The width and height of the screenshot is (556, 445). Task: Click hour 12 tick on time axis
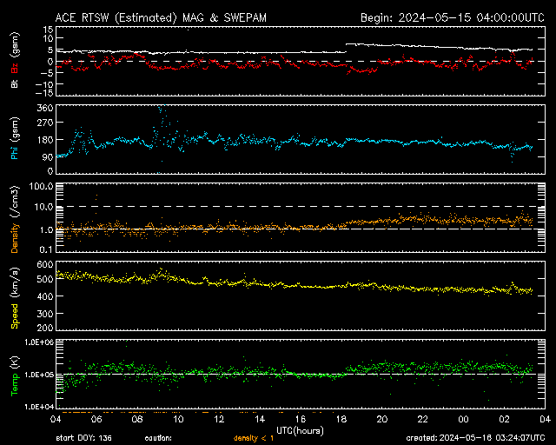(x=219, y=419)
